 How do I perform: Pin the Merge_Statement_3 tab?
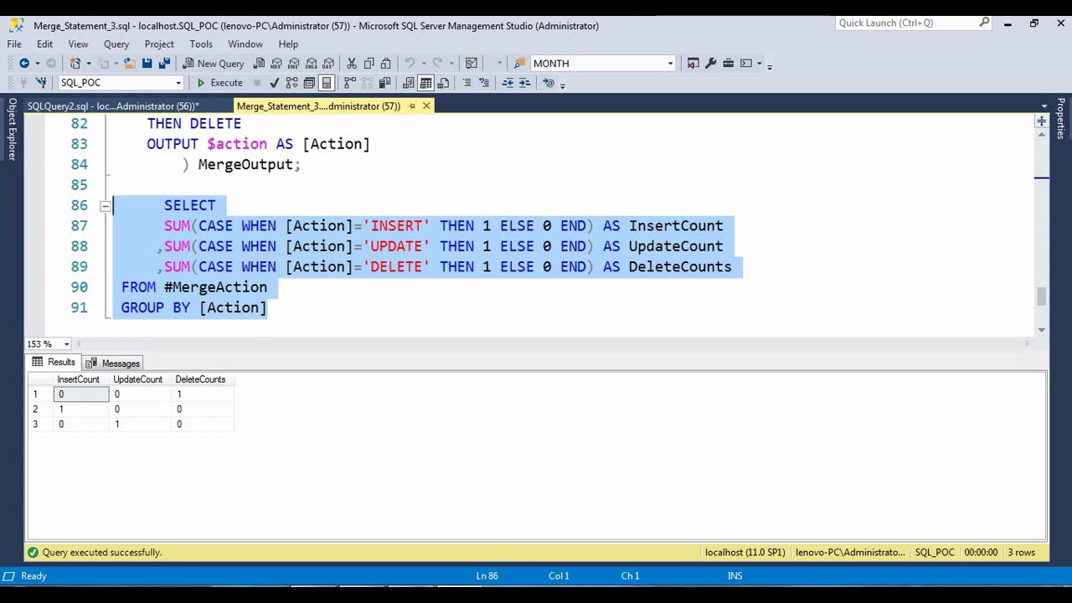411,106
